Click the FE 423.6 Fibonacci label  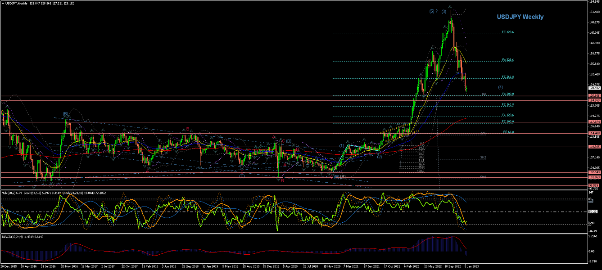pyautogui.click(x=507, y=32)
